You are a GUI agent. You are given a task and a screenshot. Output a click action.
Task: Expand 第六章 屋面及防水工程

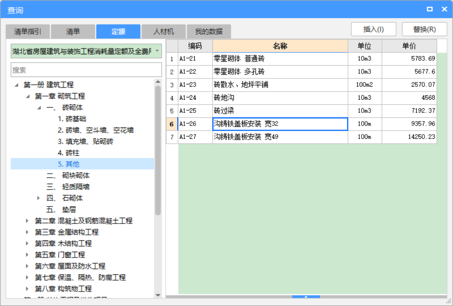[x=27, y=266]
